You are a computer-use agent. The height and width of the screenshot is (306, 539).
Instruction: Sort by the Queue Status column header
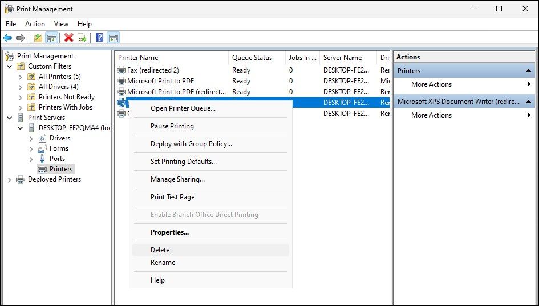pyautogui.click(x=252, y=58)
